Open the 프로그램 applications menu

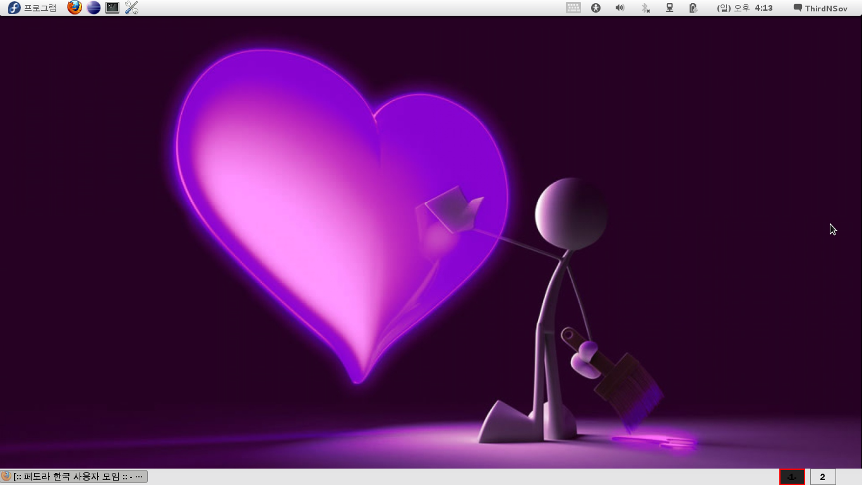coord(32,8)
